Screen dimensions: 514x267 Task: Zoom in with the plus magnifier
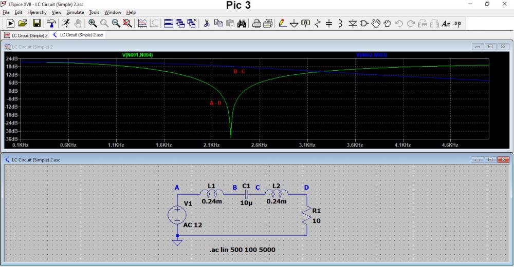(x=93, y=23)
